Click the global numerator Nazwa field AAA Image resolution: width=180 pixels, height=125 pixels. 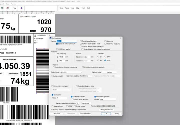pos(108,99)
